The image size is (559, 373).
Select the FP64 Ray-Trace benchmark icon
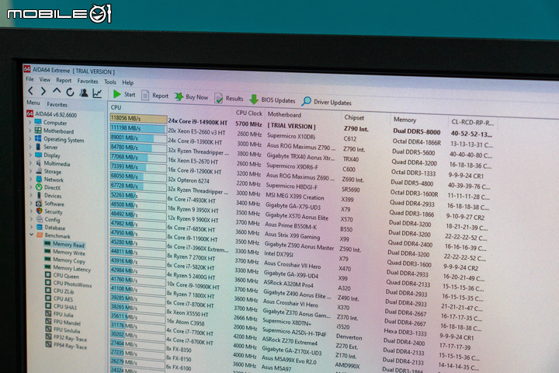(48, 344)
